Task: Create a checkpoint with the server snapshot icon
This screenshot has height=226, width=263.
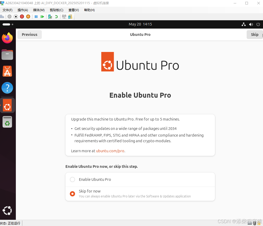Action: click(50, 17)
